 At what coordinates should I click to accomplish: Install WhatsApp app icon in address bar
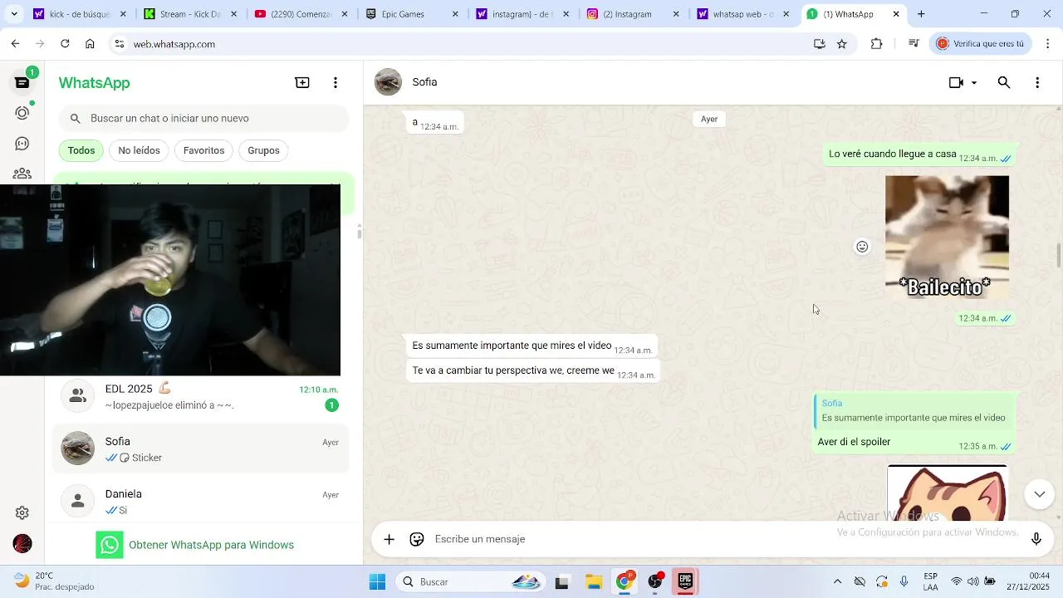point(819,44)
